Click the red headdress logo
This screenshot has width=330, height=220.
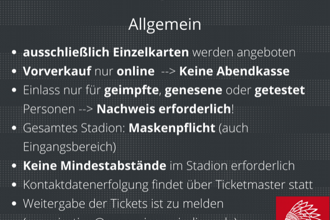point(303,208)
